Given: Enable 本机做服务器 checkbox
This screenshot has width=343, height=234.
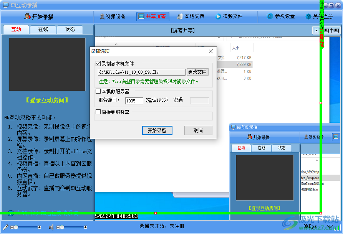Looking at the screenshot, I should coord(98,91).
